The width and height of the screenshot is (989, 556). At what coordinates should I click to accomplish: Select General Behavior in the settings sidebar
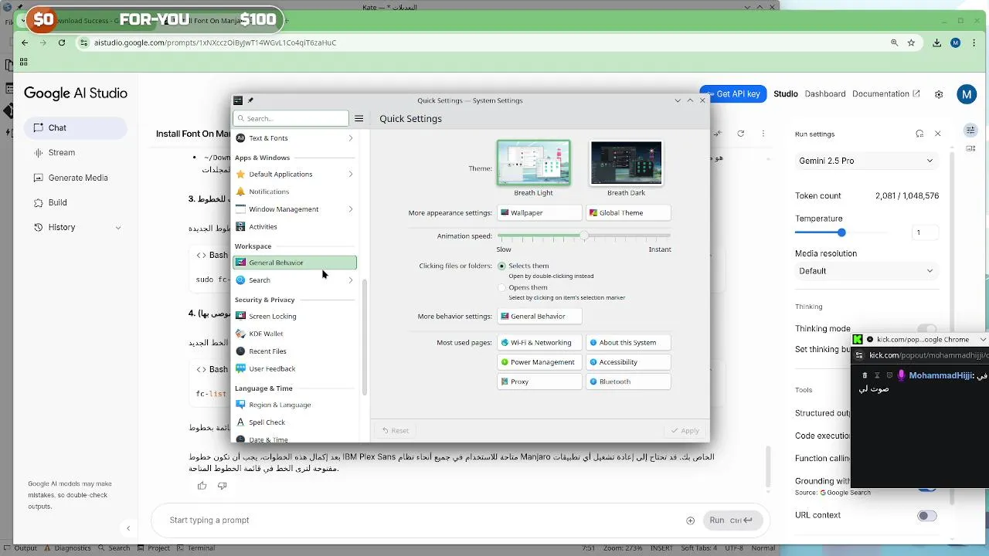pyautogui.click(x=294, y=263)
